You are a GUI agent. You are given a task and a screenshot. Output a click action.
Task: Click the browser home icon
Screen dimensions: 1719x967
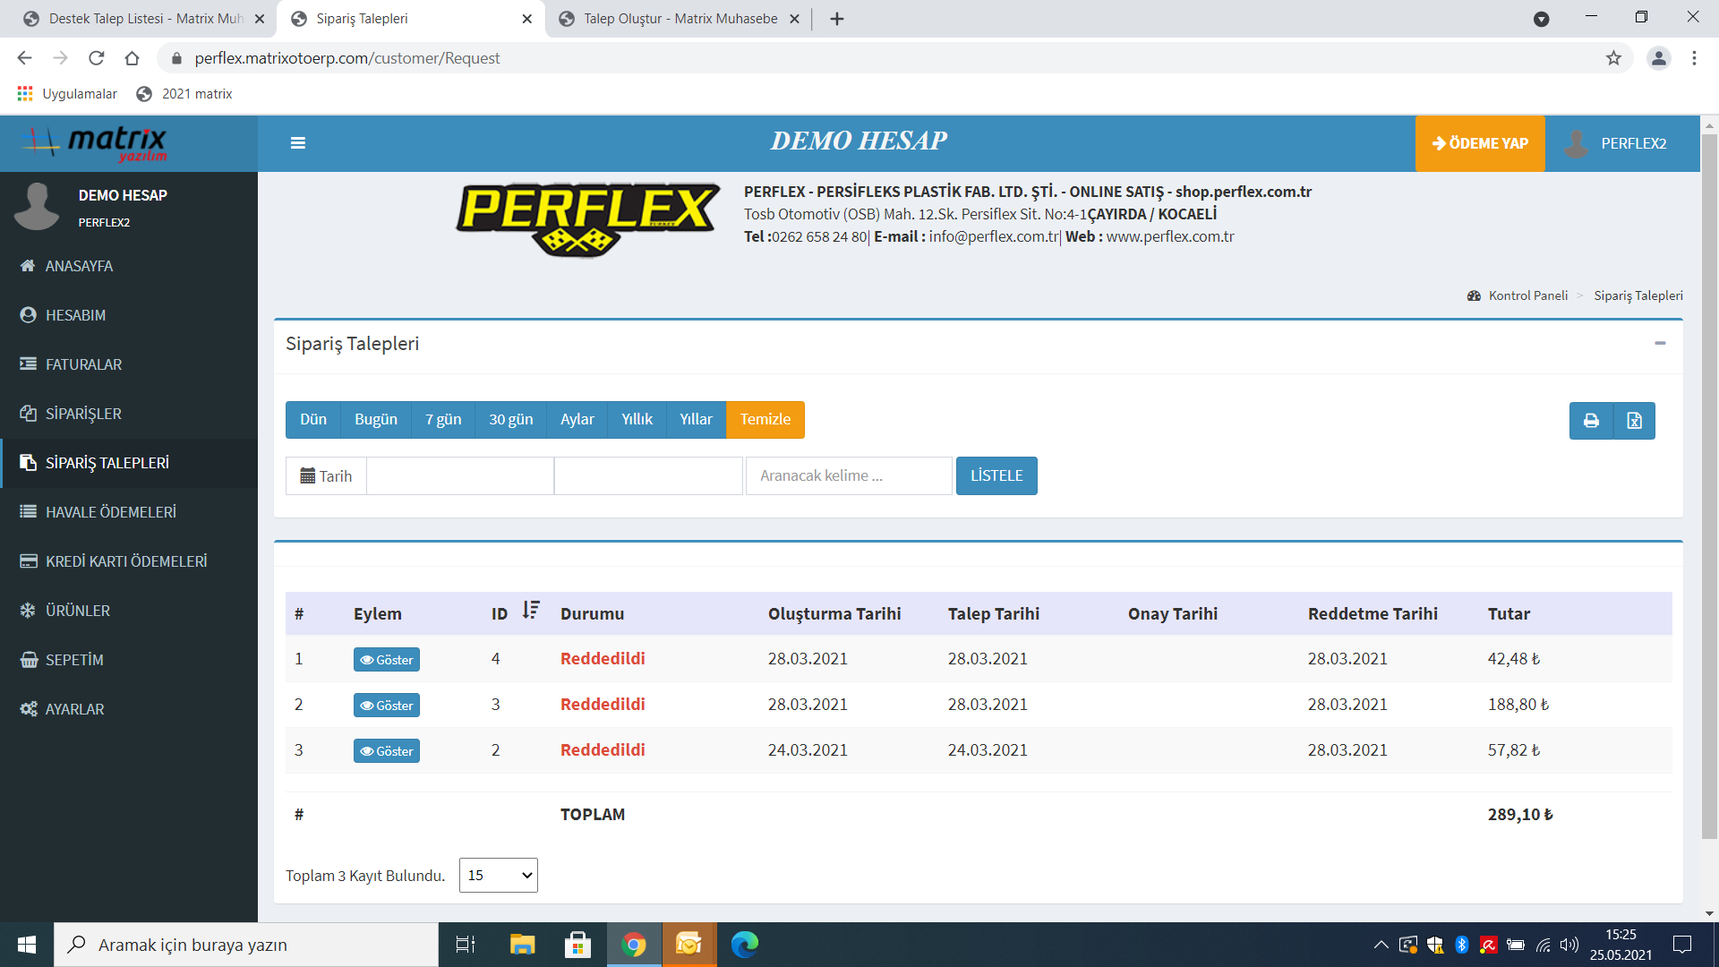click(x=133, y=58)
